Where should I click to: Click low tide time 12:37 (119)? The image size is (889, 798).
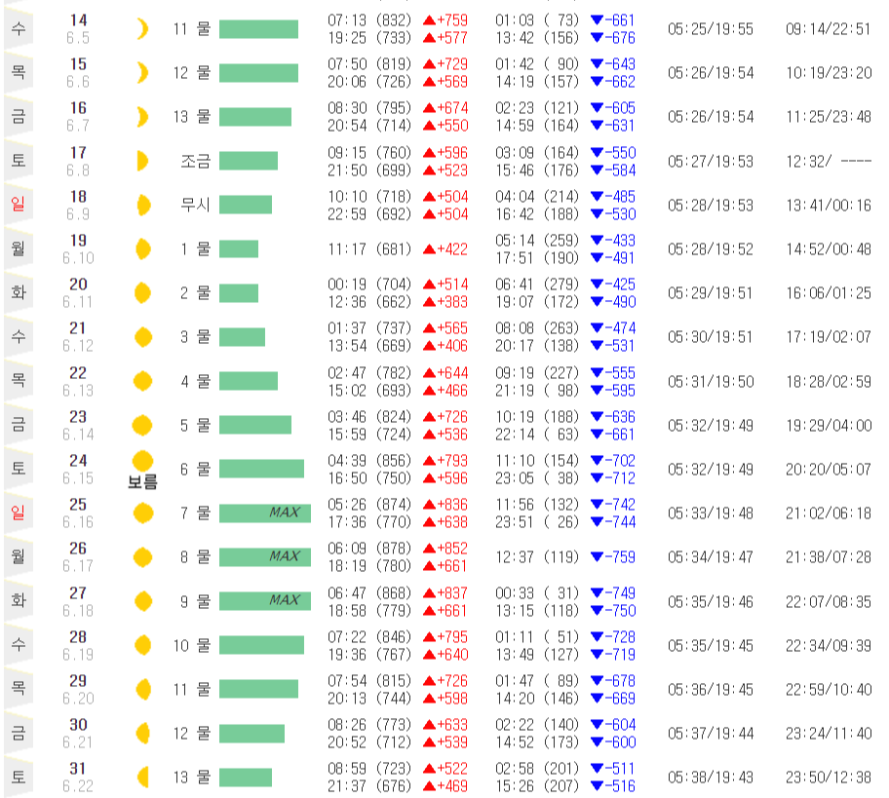[537, 557]
